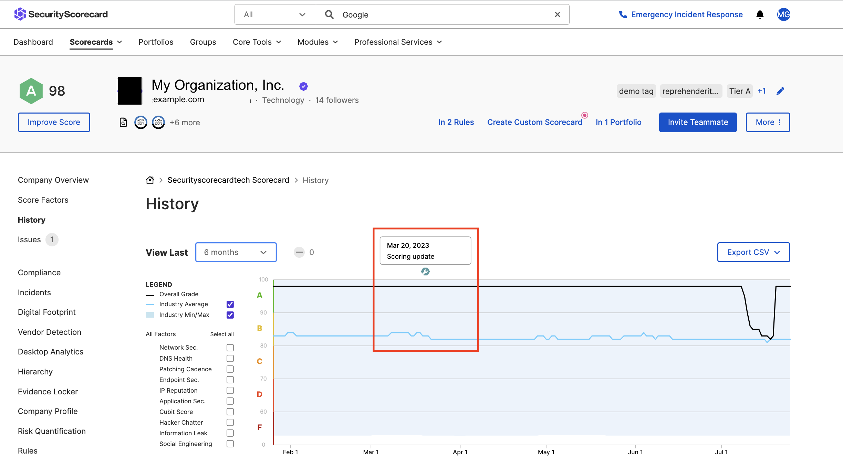
Task: Toggle Industry Average checkbox
Action: [x=230, y=304]
